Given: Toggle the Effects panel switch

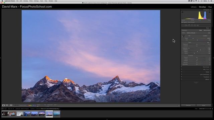Looking at the screenshot, I should tap(181, 79).
